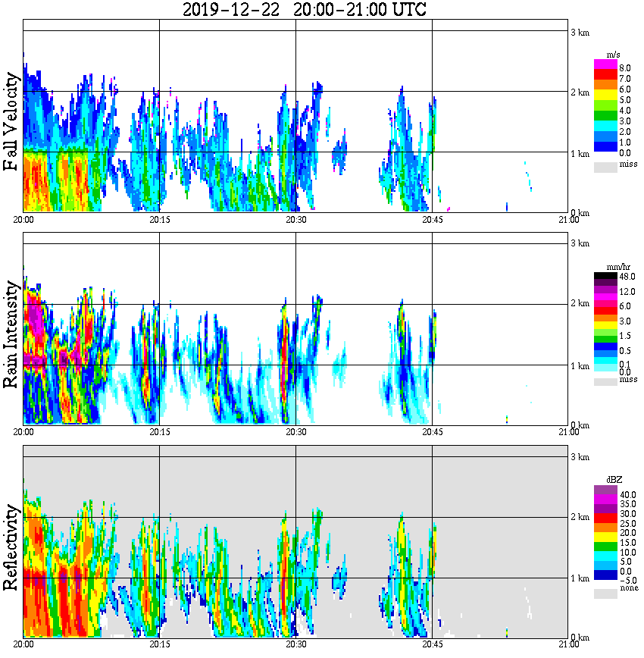Click the '12.0' value in mm/hr legend
The height and width of the screenshot is (658, 644).
pos(627,292)
